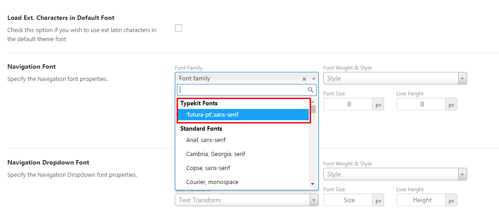Collapse the open Font family list via its arrow
The width and height of the screenshot is (499, 208).
point(313,79)
